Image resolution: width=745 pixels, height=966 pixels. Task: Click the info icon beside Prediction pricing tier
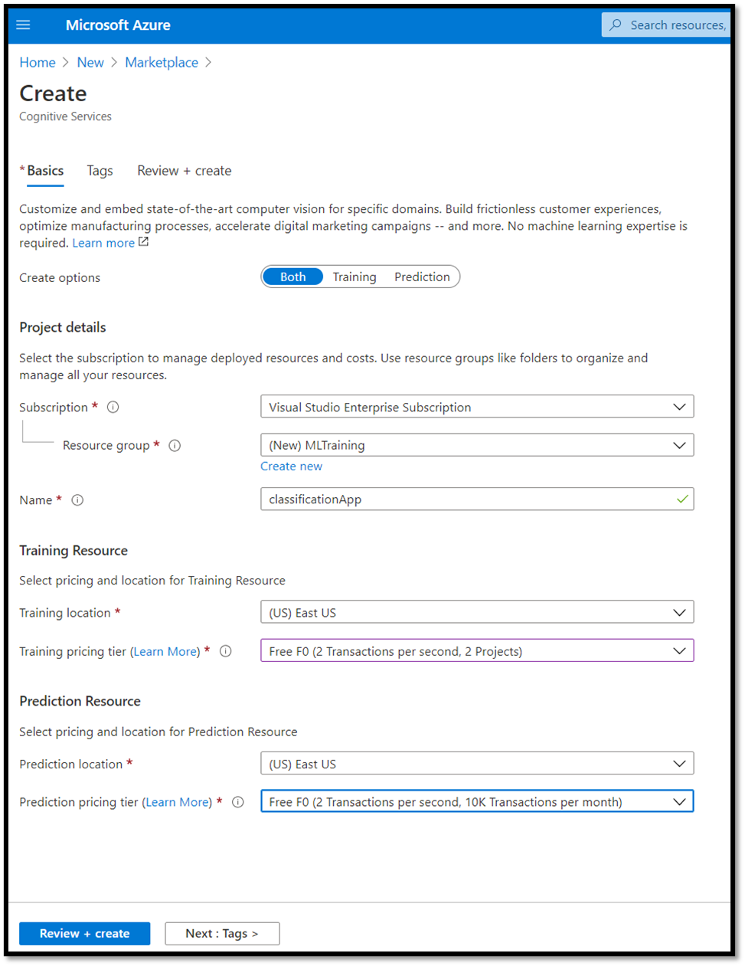tap(237, 802)
